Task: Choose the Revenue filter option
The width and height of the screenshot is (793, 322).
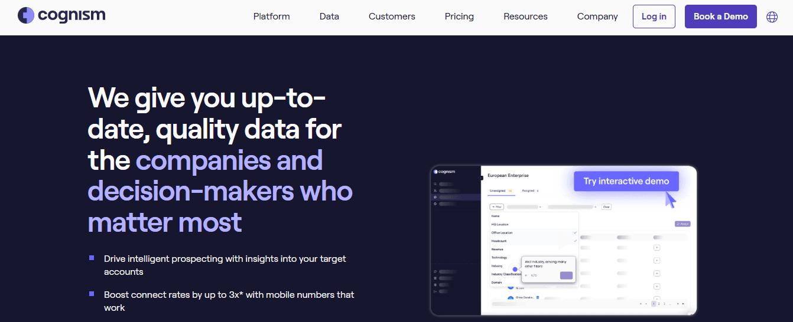Action: click(534, 249)
